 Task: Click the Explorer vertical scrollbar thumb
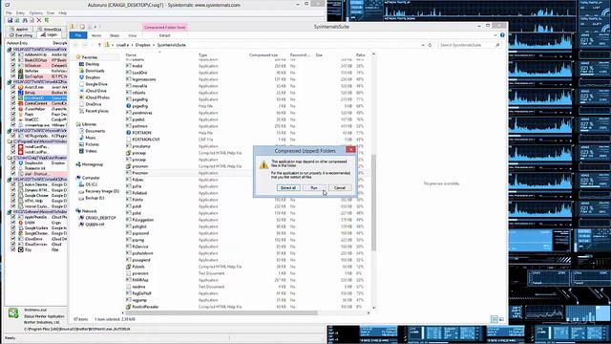point(373,203)
